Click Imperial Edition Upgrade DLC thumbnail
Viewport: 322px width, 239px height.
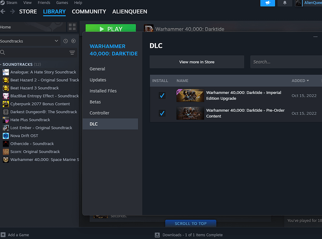point(190,95)
